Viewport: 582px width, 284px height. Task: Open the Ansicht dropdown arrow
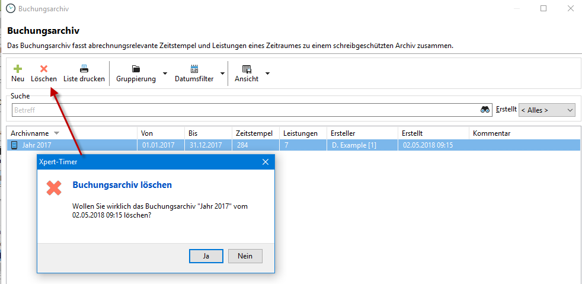267,74
